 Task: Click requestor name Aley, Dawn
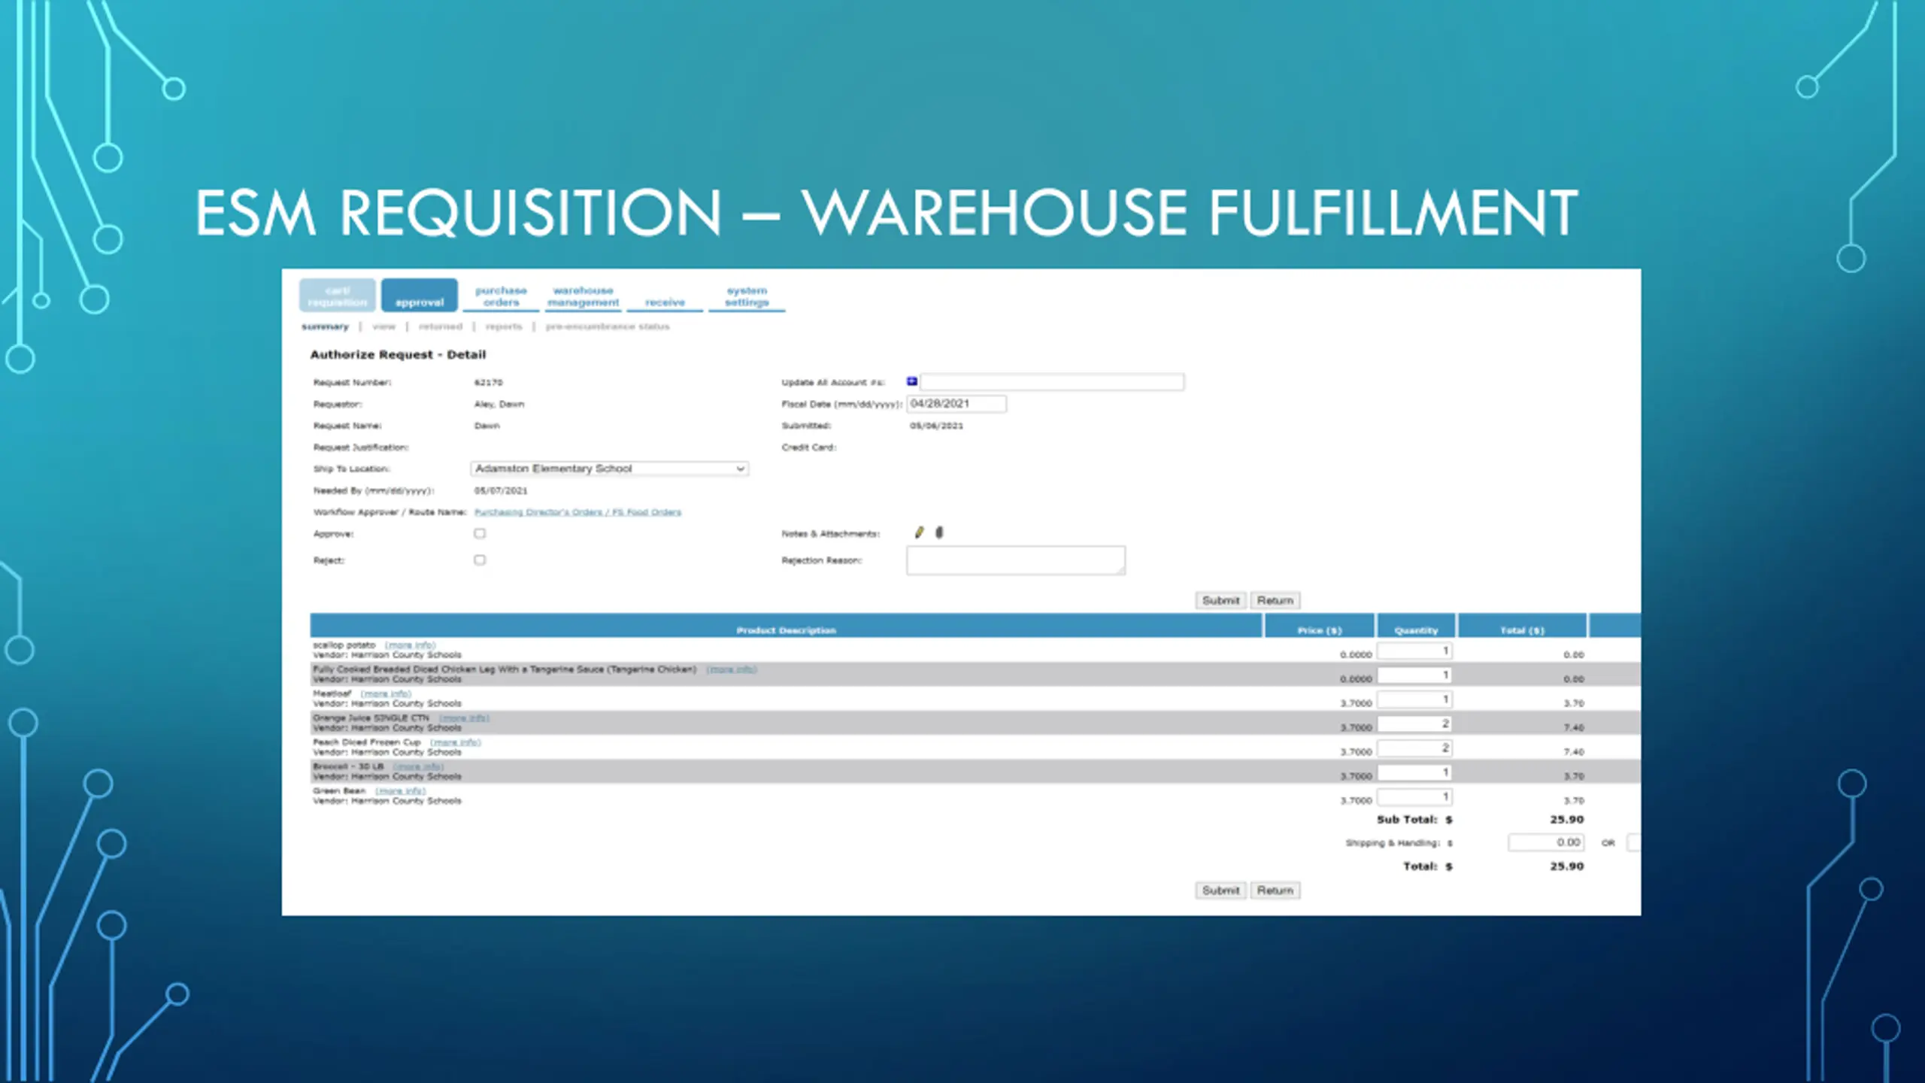499,404
